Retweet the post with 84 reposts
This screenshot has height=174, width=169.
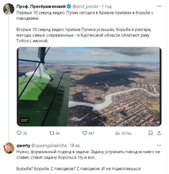52,133
